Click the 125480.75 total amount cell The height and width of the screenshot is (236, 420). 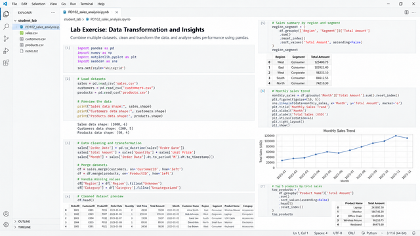322,62
